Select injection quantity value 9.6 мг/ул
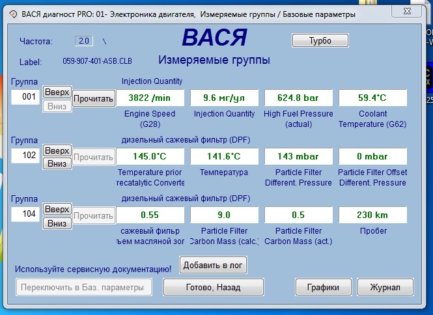Viewport: 433px width, 315px height. click(224, 98)
